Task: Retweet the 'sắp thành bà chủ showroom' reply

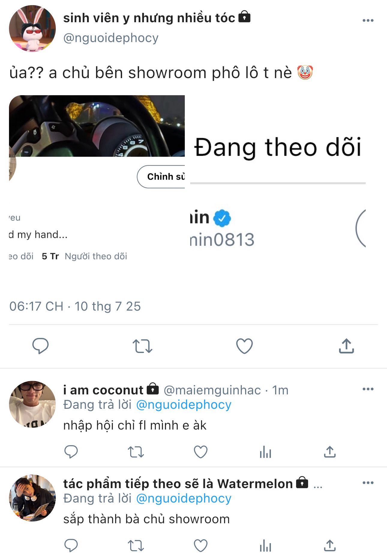Action: (136, 545)
